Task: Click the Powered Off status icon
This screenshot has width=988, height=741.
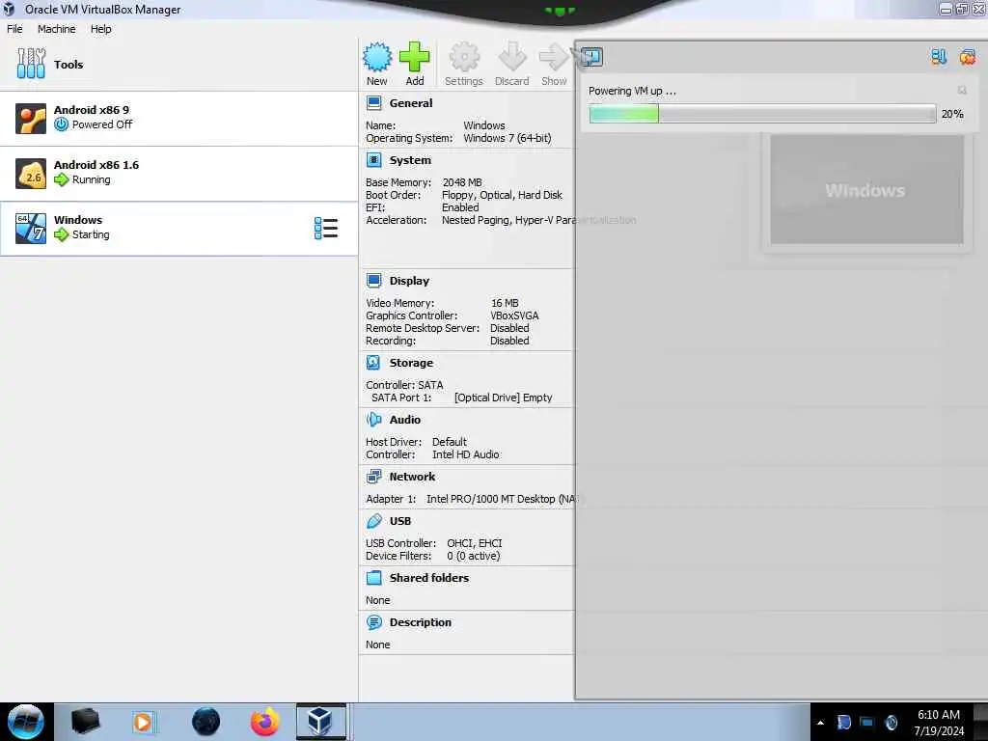Action: pyautogui.click(x=61, y=124)
